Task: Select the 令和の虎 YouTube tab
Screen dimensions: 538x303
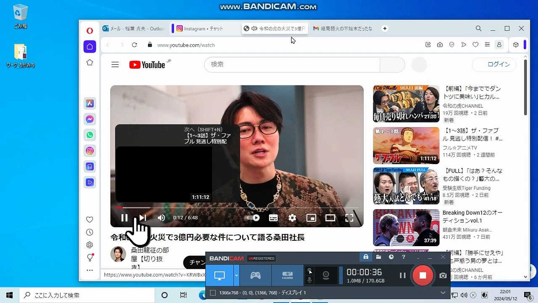Action: coord(275,29)
